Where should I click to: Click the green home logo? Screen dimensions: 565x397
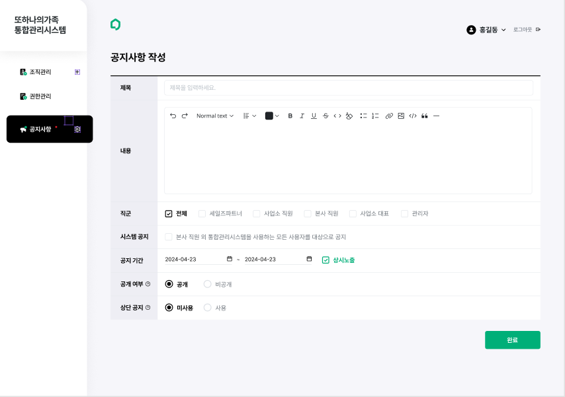click(x=115, y=24)
